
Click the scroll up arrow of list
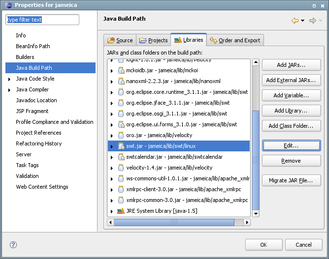coord(256,62)
